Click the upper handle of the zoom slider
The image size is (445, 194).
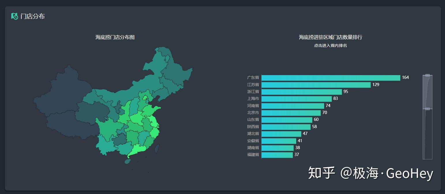(428, 75)
